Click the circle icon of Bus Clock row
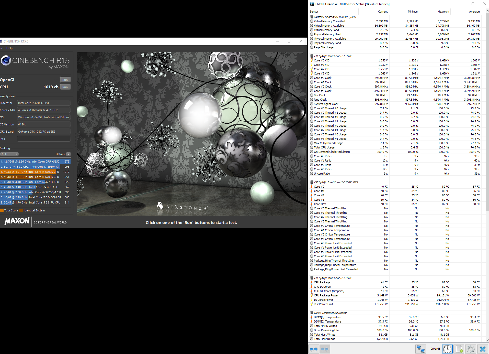The width and height of the screenshot is (489, 354). point(312,95)
